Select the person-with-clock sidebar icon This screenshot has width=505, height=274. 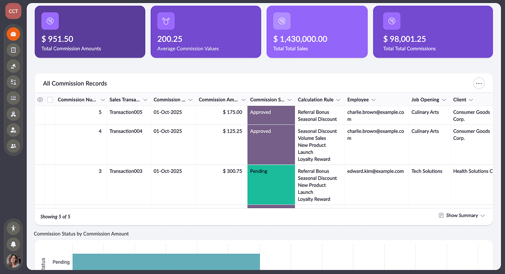tap(13, 130)
